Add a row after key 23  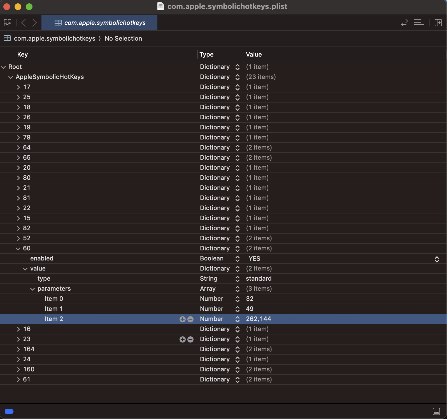point(182,339)
